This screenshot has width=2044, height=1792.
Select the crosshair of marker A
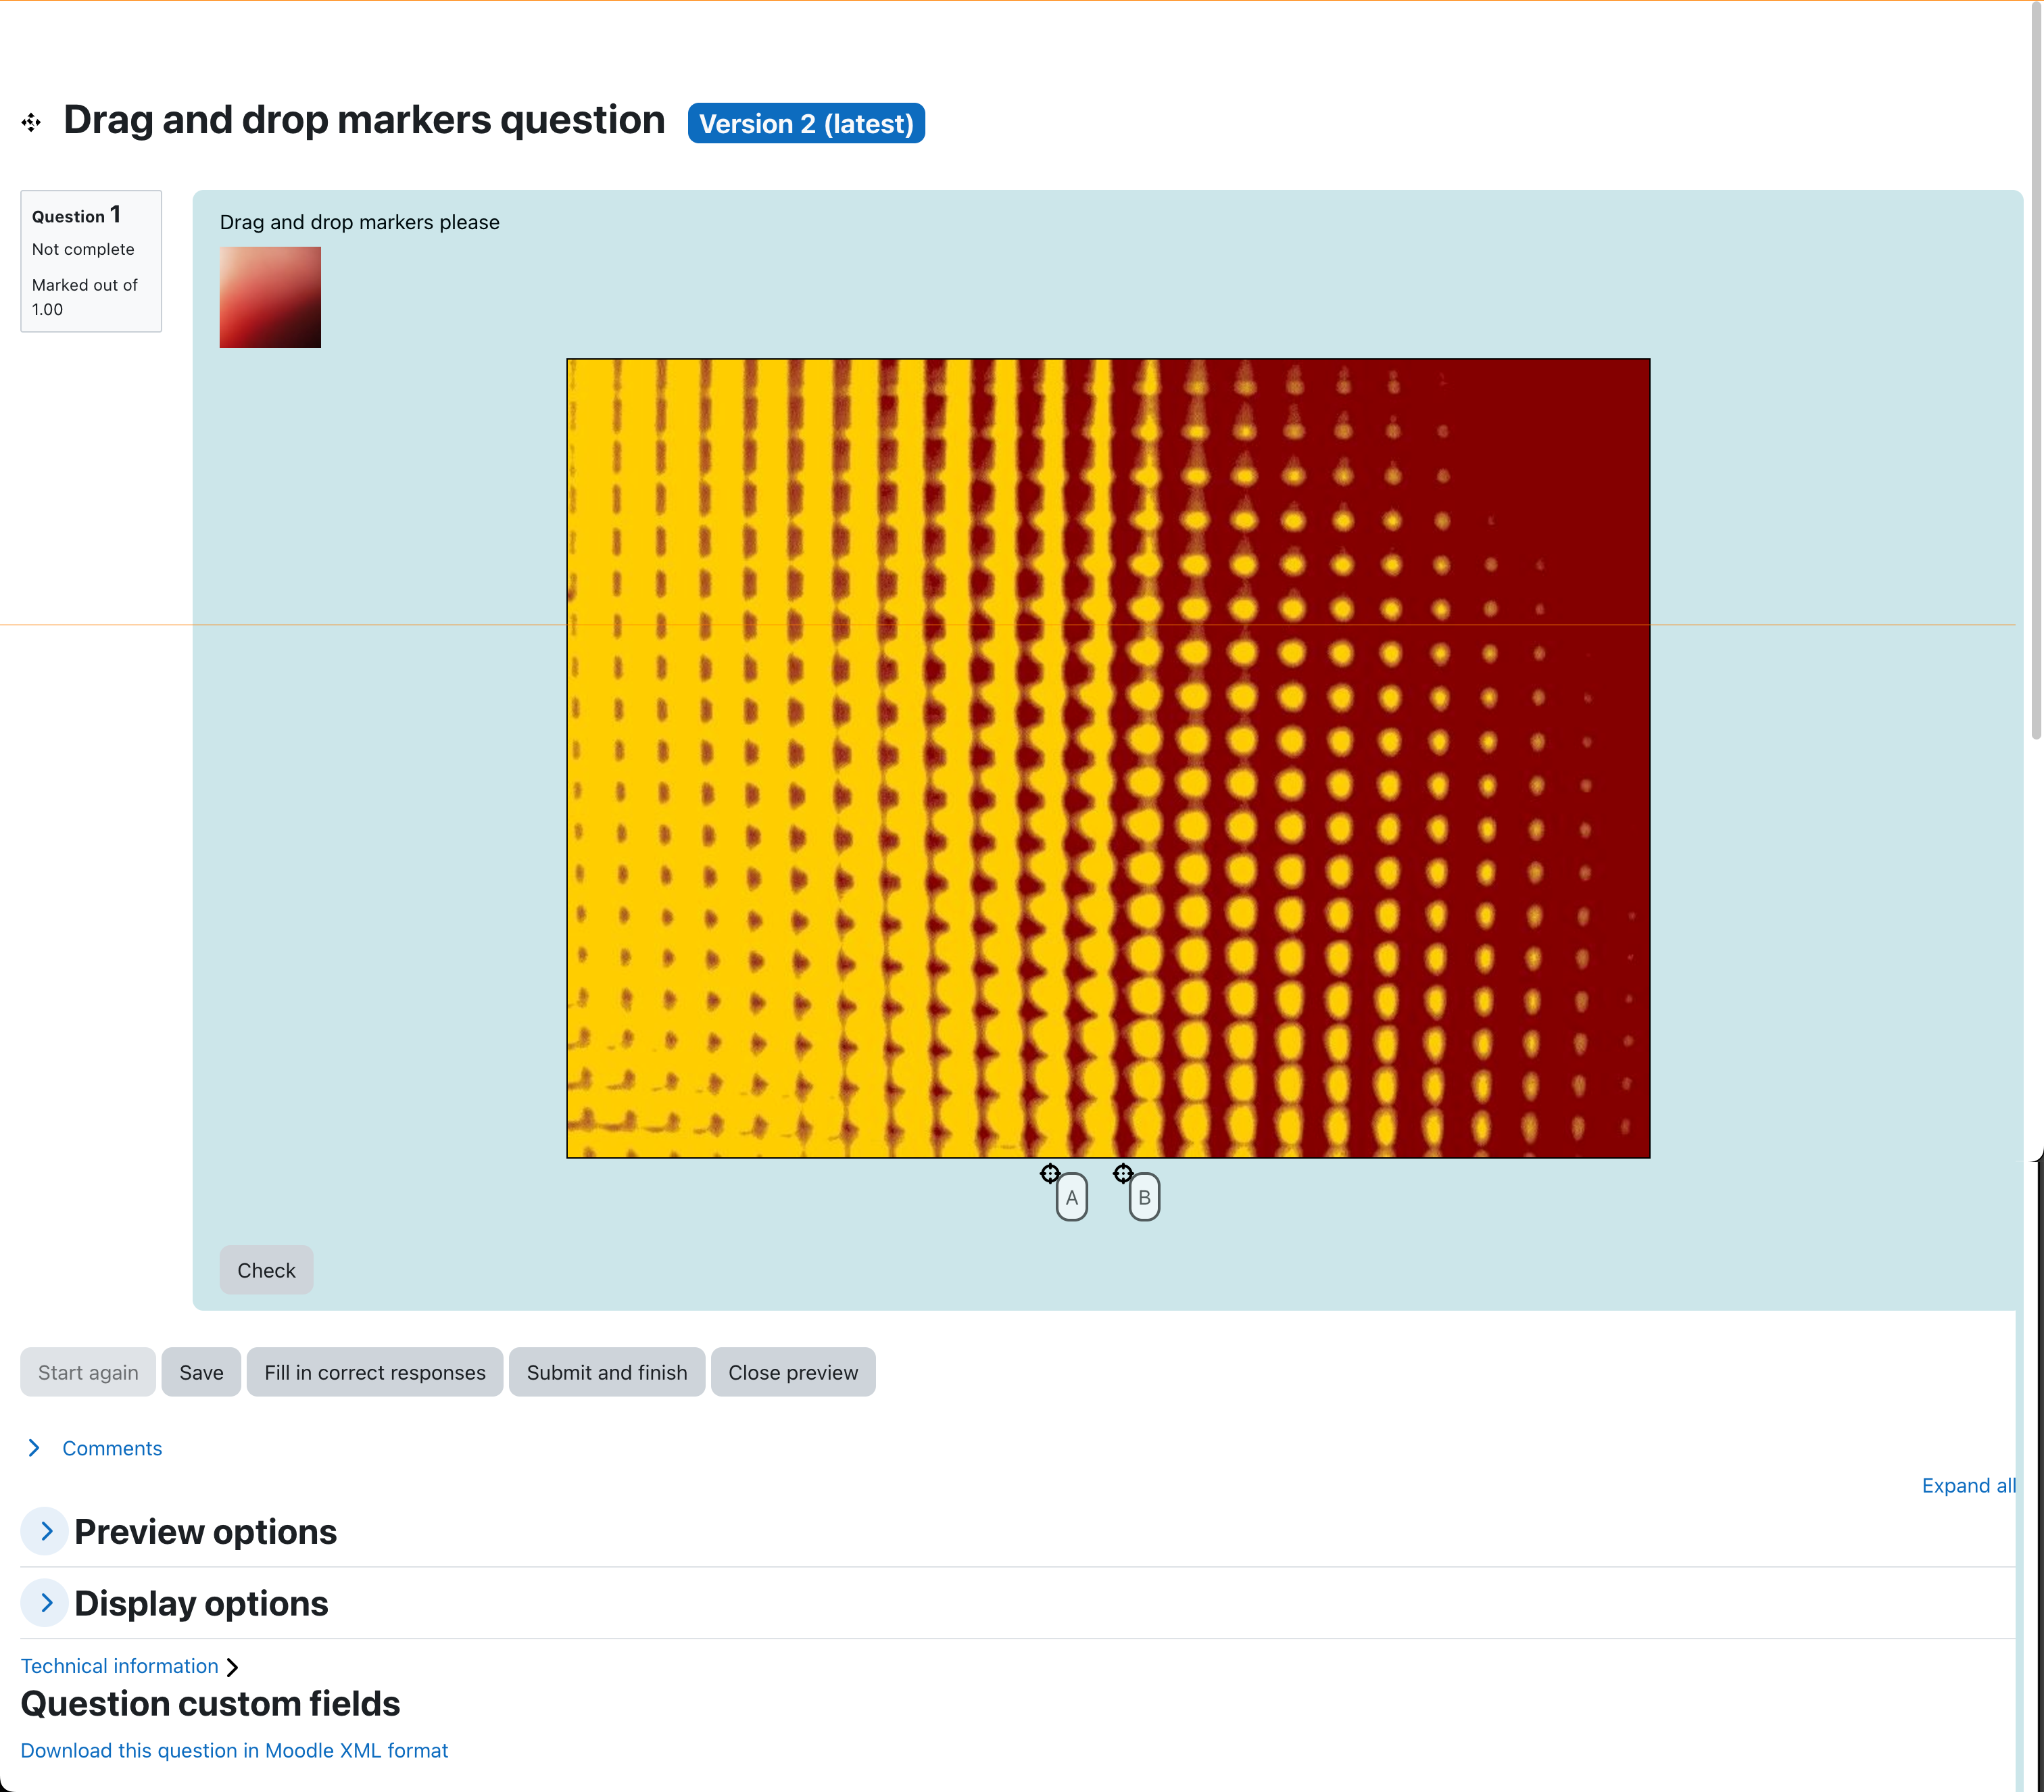click(x=1050, y=1173)
